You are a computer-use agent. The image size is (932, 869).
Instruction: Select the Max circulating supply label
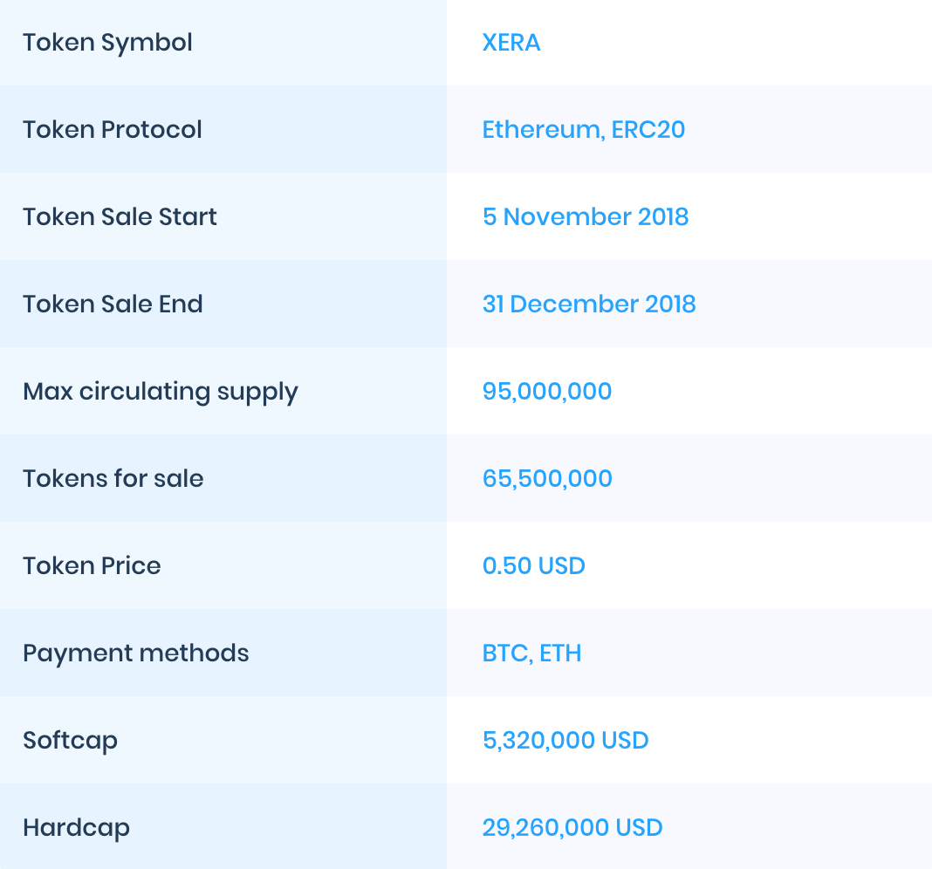[161, 392]
